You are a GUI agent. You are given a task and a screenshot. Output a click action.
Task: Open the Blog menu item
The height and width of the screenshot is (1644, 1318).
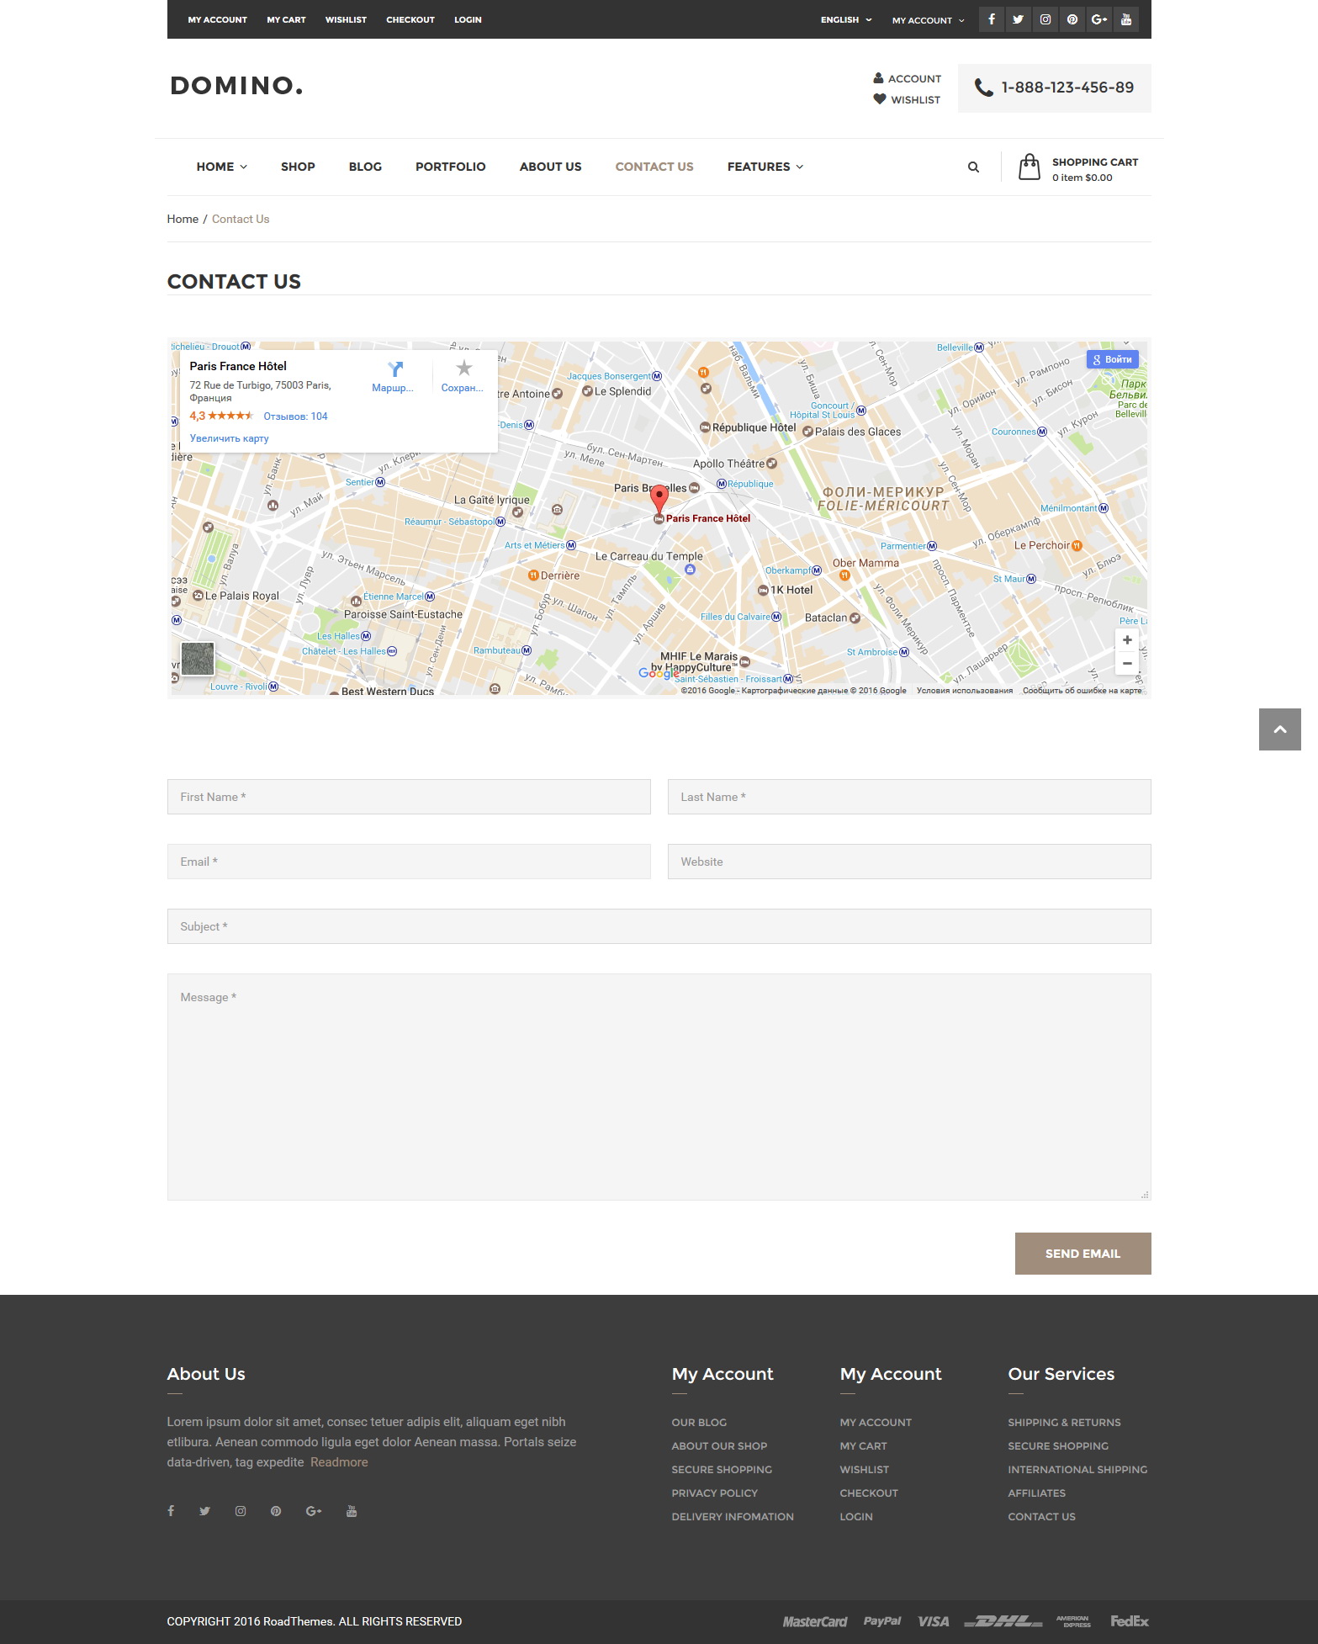point(365,167)
